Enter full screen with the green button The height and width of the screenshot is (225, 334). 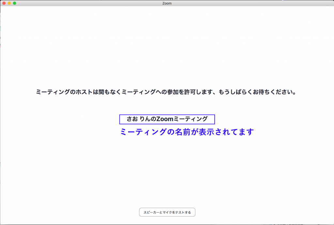(14, 3)
